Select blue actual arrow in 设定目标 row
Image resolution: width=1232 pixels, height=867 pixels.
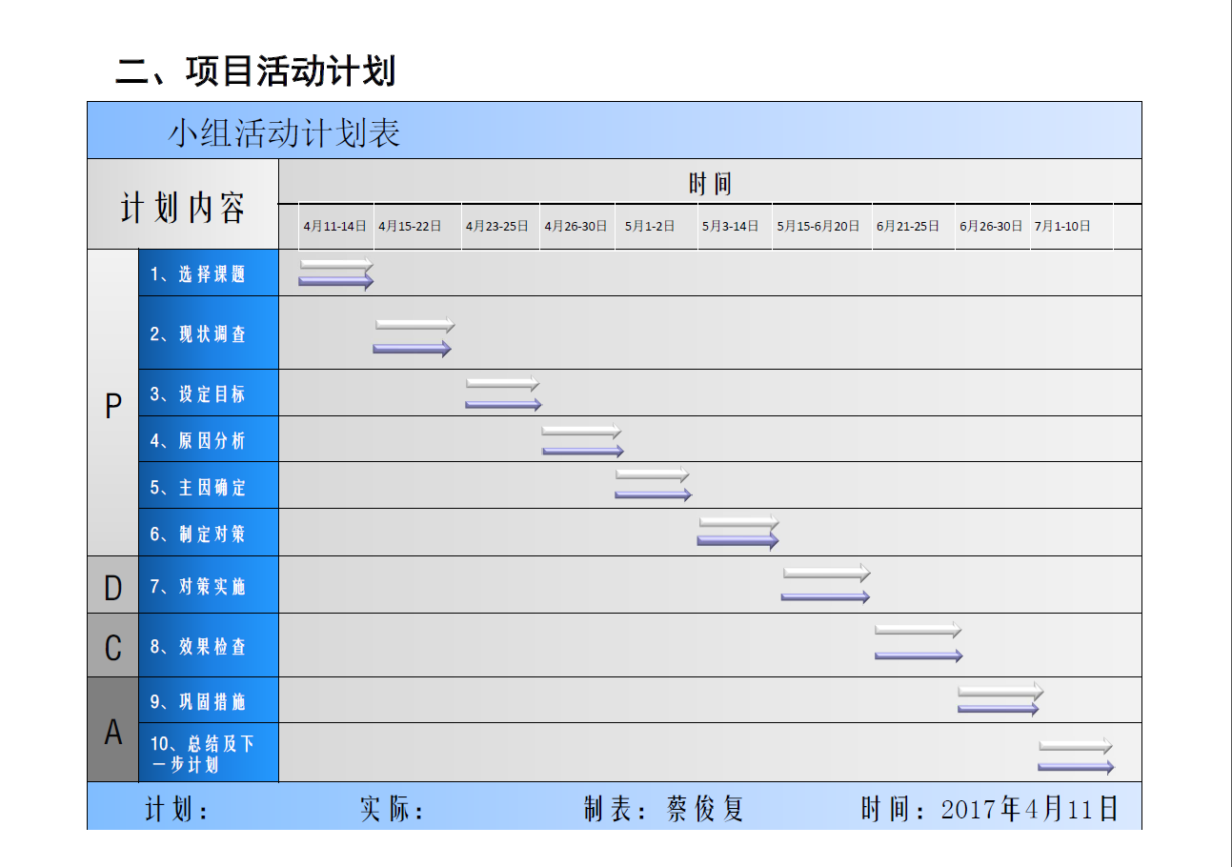(503, 404)
